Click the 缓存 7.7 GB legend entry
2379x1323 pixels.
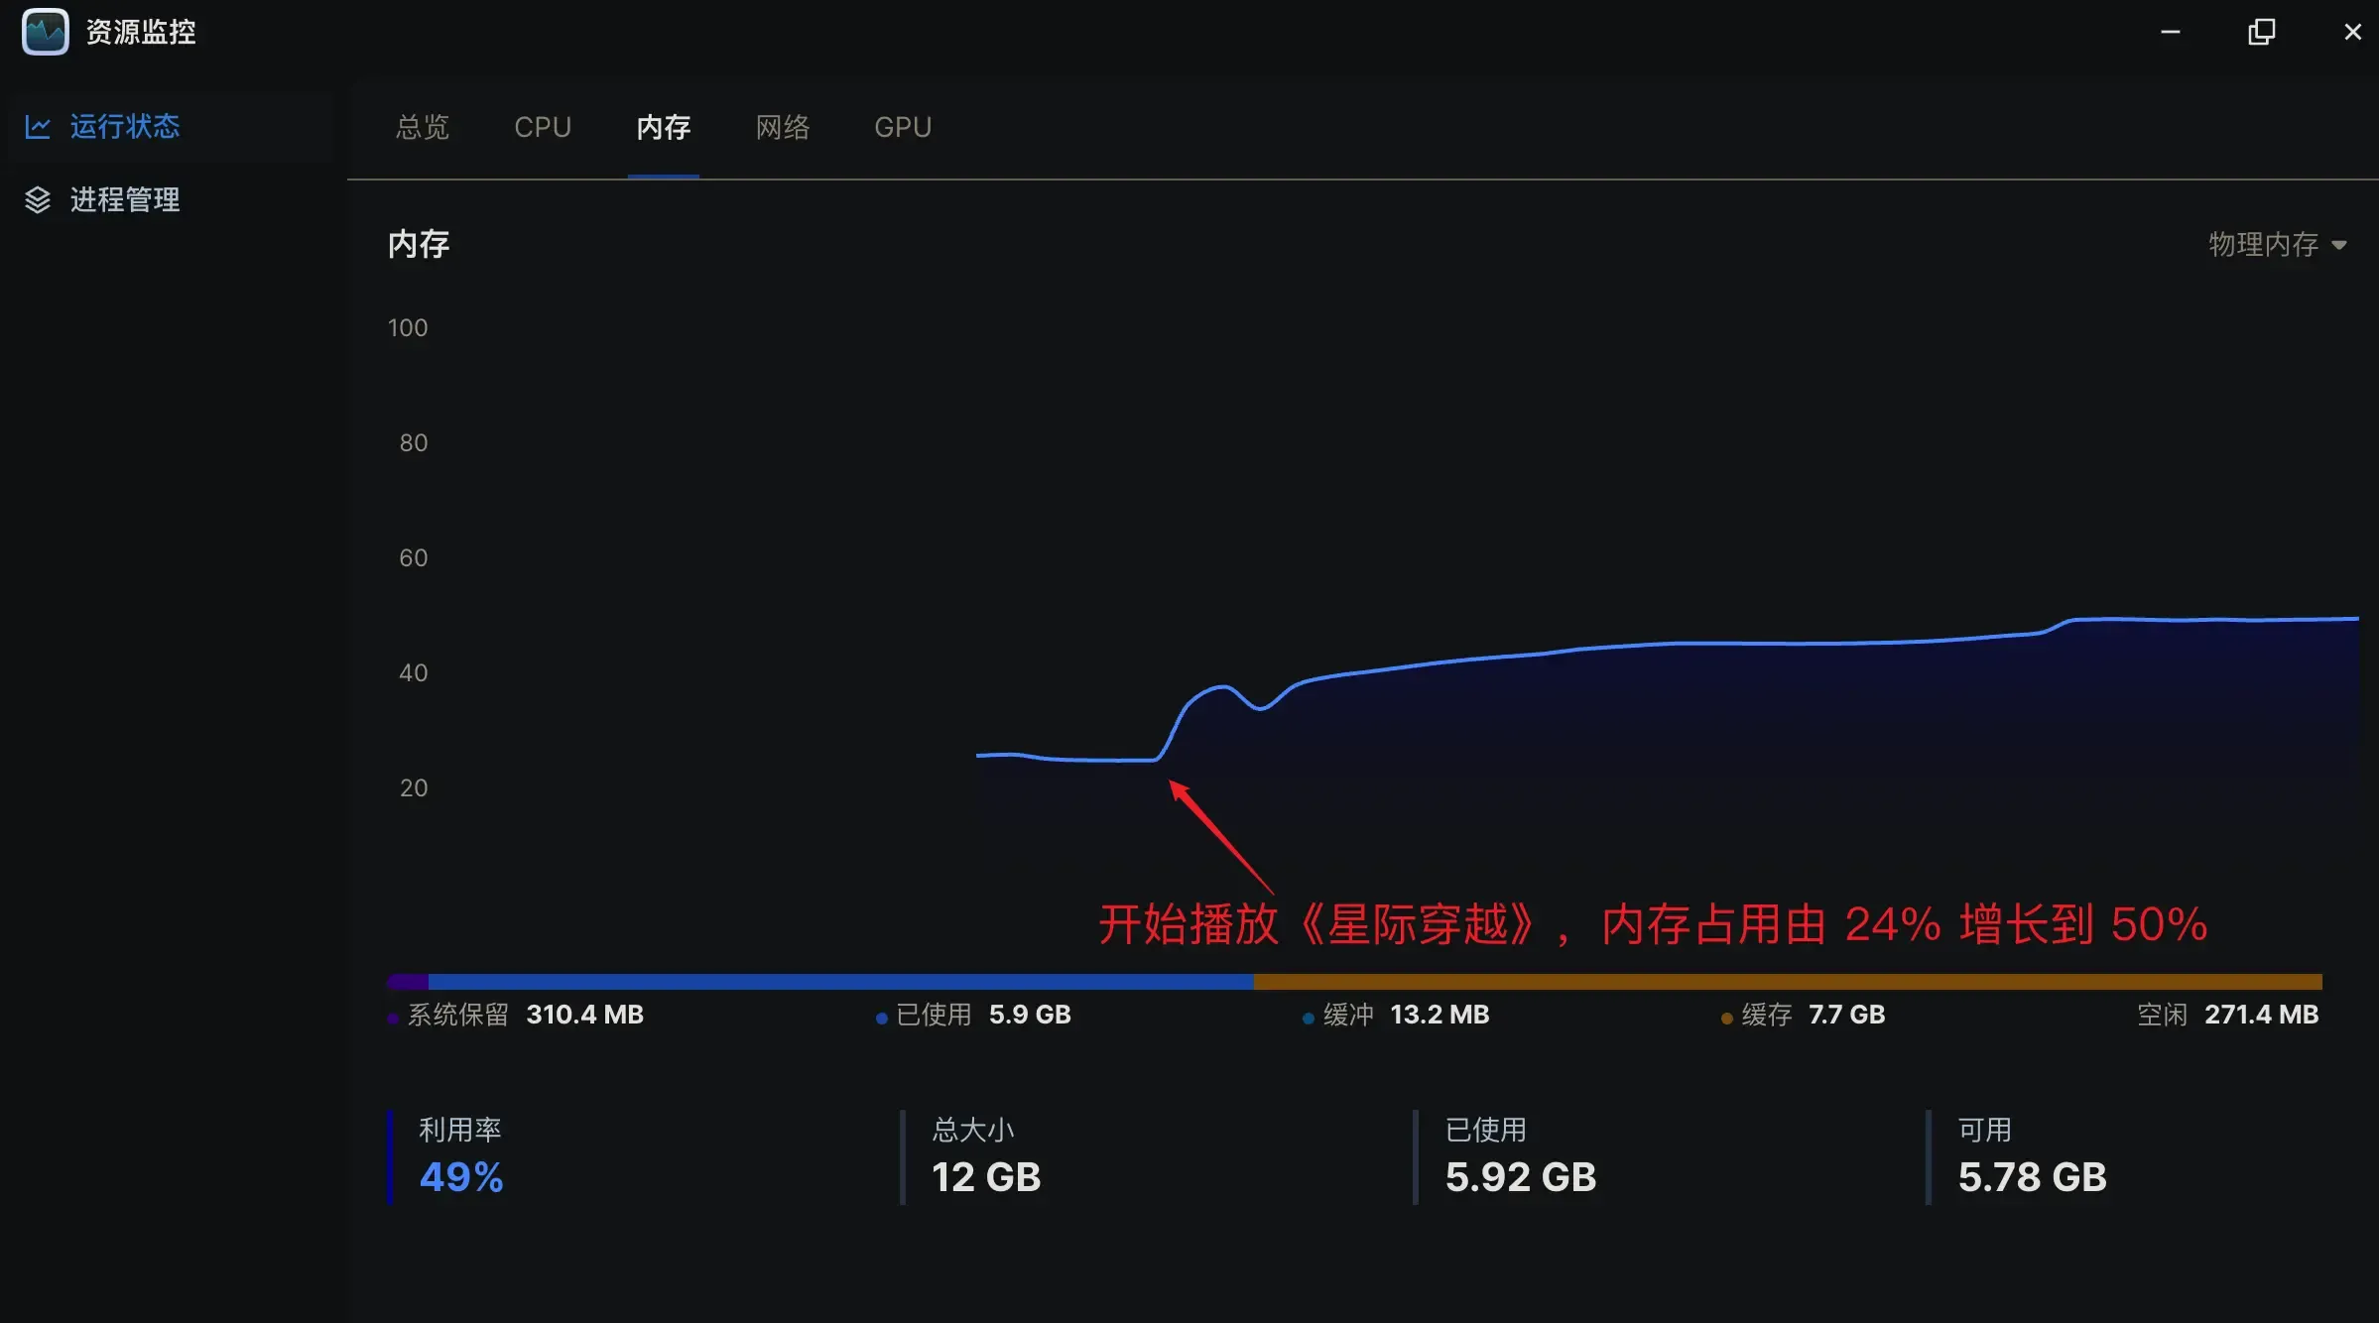tap(1803, 1015)
